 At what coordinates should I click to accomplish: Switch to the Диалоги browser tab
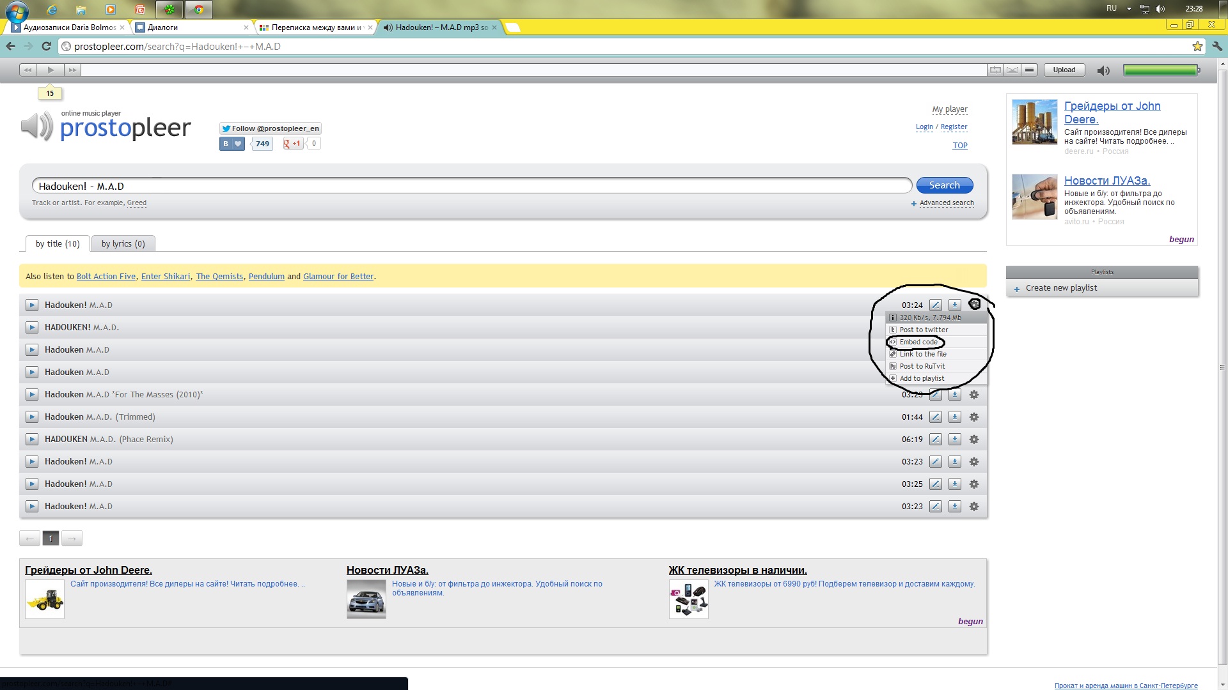(191, 27)
